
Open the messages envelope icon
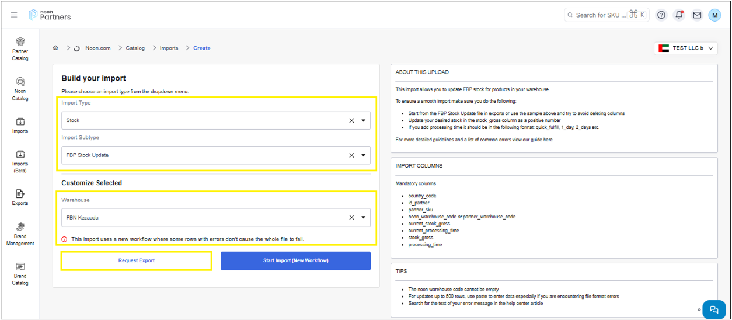click(x=697, y=15)
